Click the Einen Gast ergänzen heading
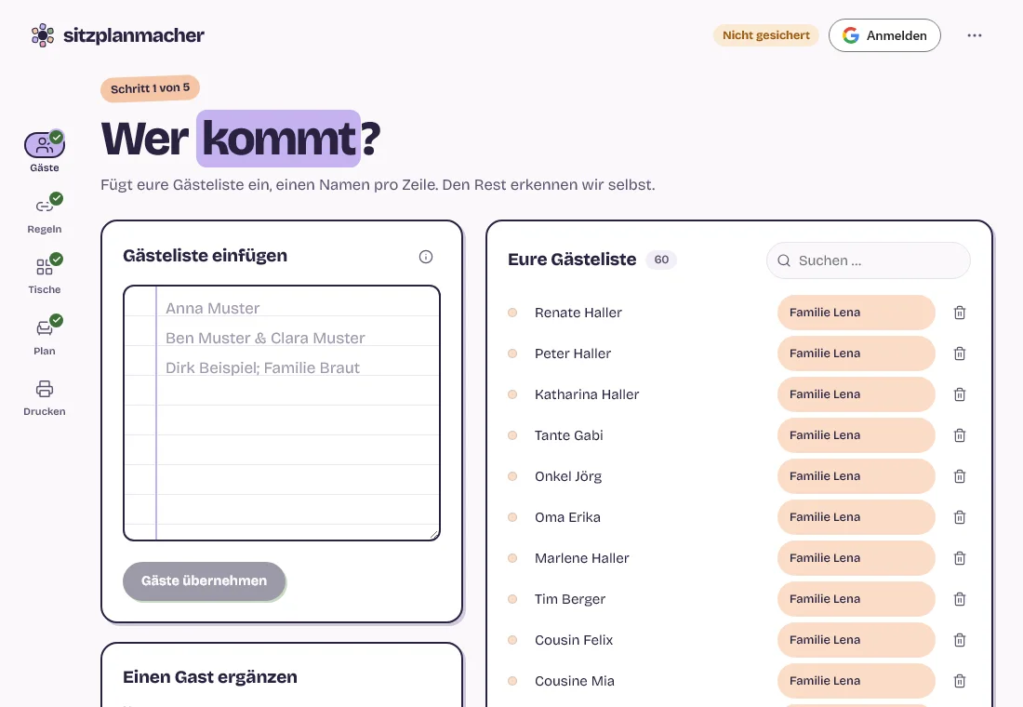The image size is (1023, 707). coord(210,677)
